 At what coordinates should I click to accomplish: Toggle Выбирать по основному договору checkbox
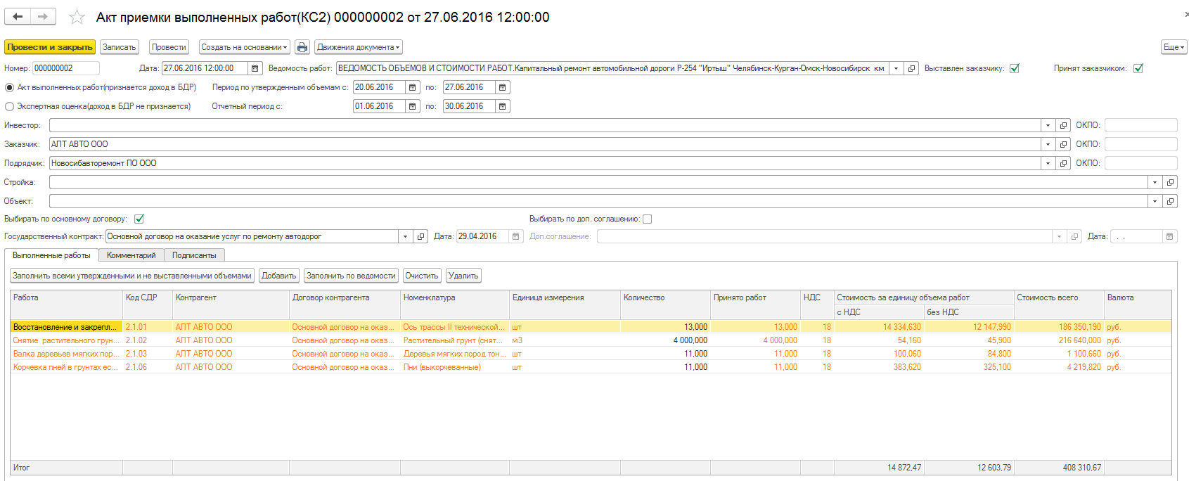click(139, 219)
